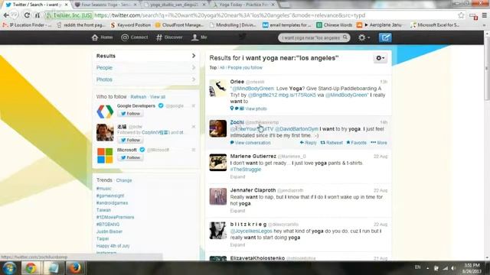Open the Google Developers avatar

(105, 112)
